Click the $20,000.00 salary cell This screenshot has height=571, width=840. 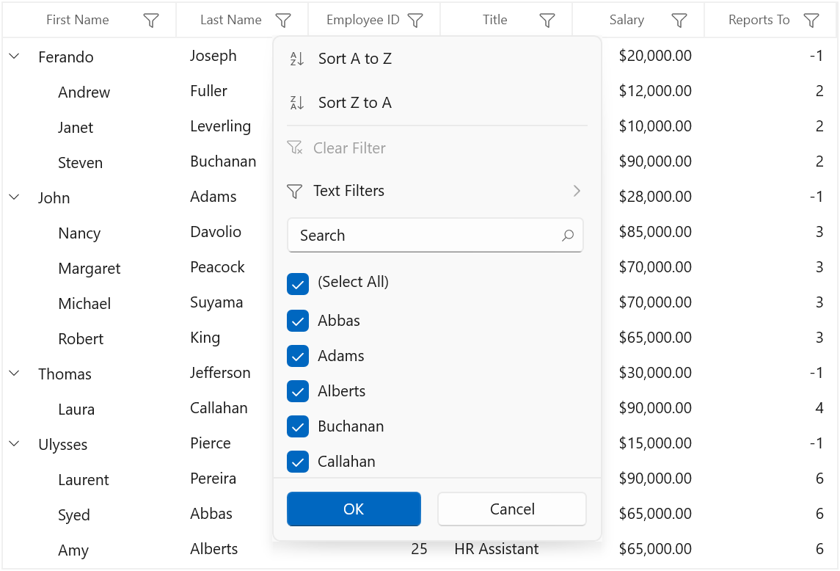point(655,56)
